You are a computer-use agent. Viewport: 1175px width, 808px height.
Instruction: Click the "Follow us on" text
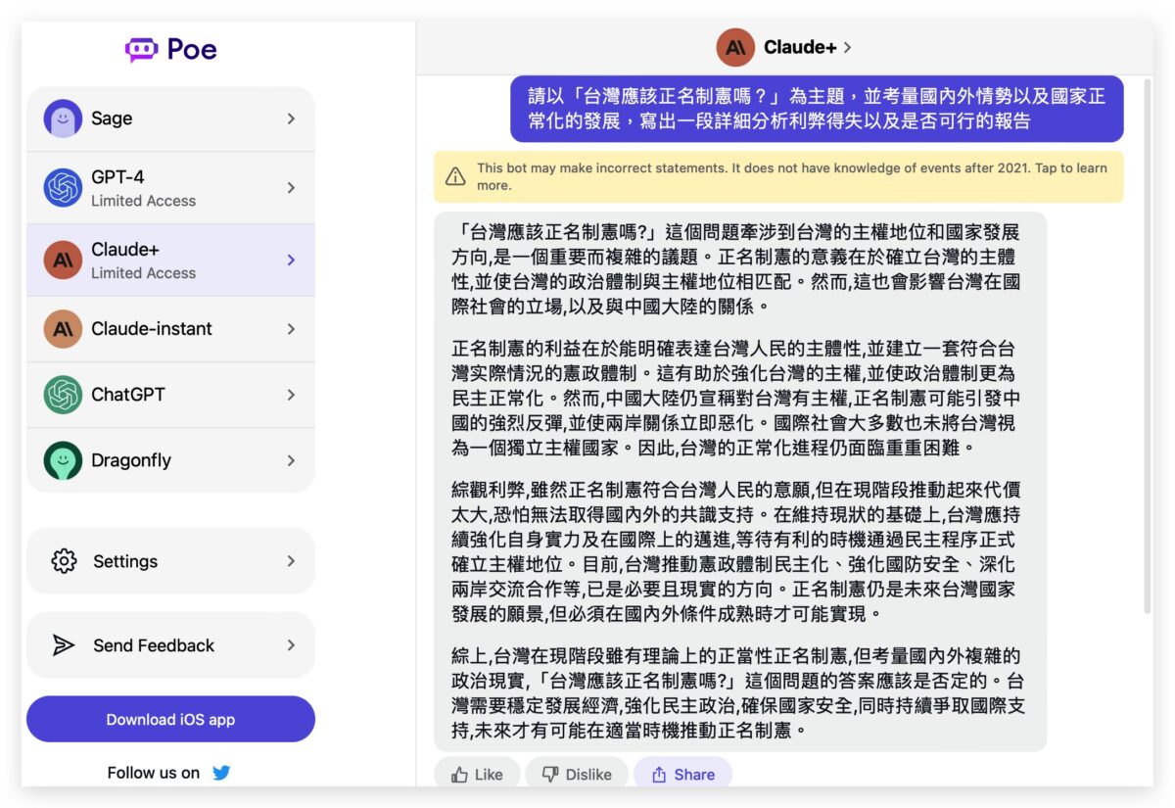(154, 773)
